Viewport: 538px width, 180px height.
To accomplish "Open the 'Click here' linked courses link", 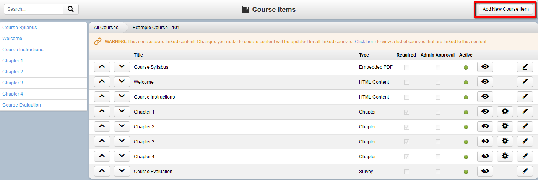I will (365, 42).
